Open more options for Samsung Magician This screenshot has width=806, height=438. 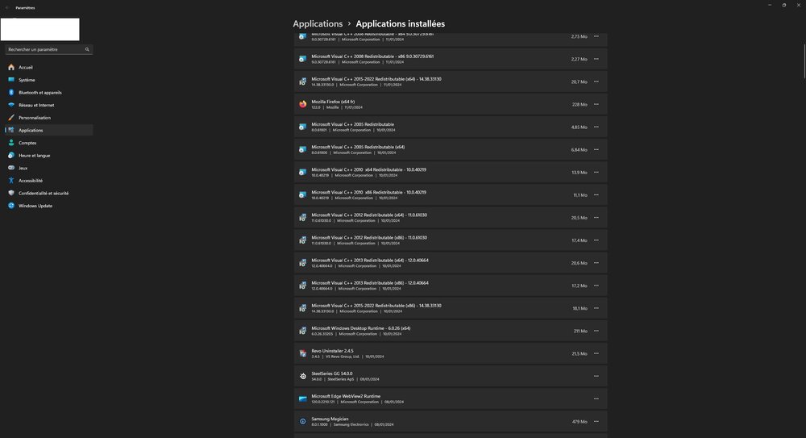click(596, 421)
